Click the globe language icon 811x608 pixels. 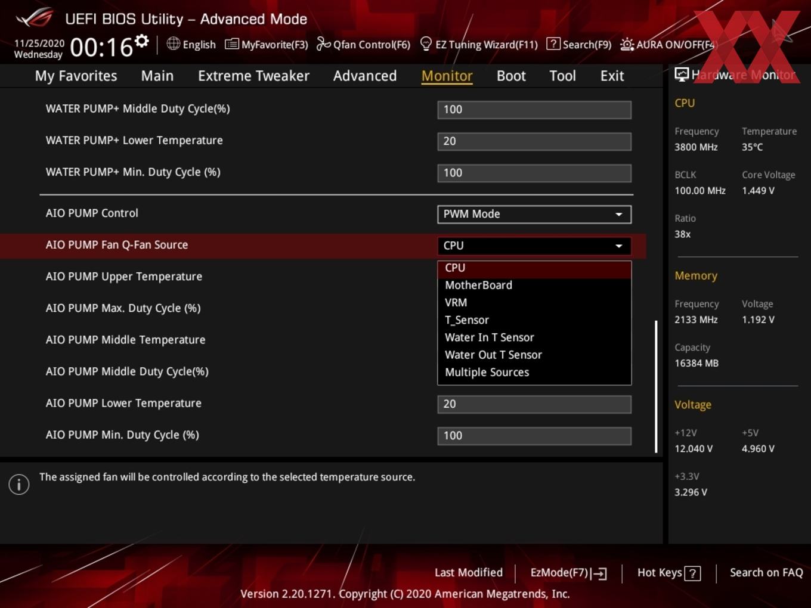[173, 44]
